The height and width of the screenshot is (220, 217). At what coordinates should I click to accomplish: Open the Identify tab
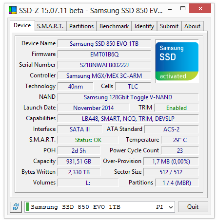click(x=144, y=26)
